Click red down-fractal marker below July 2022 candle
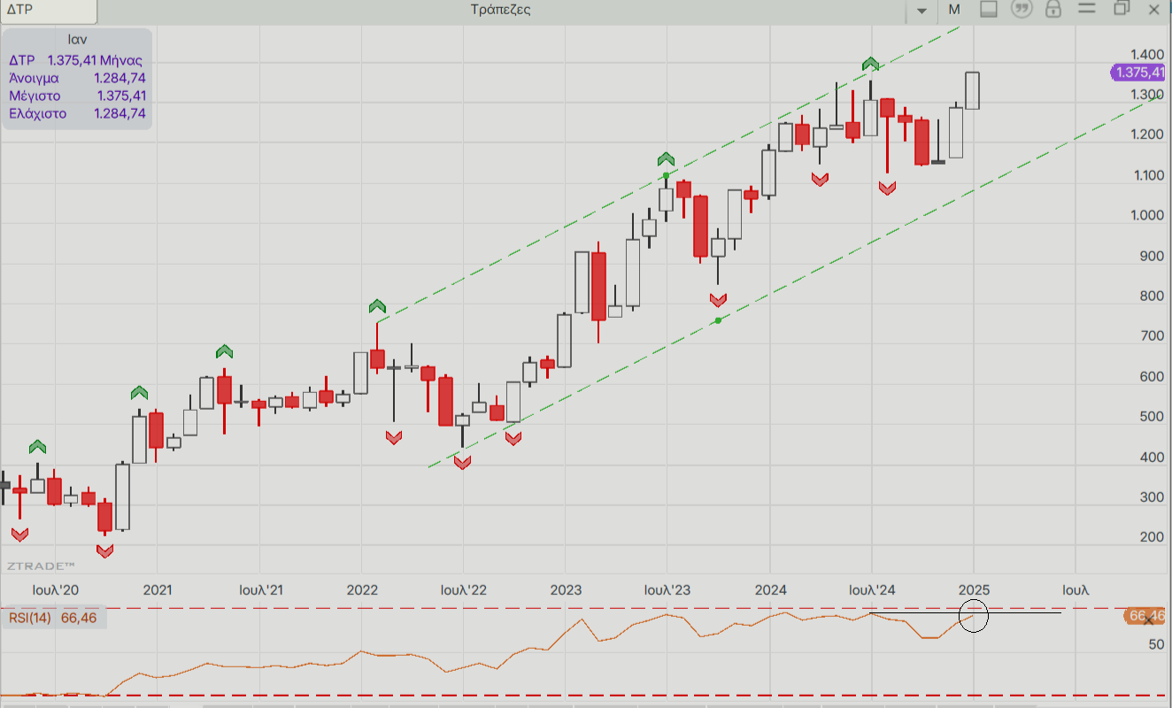 (x=462, y=462)
